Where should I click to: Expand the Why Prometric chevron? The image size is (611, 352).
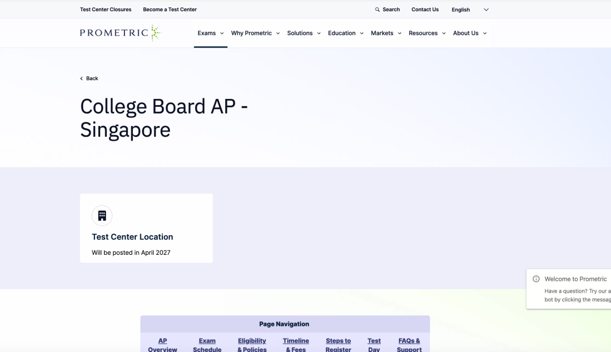click(x=278, y=33)
